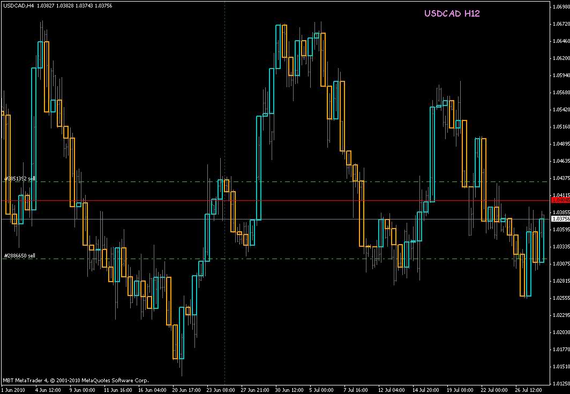Viewport: 570px width, 394px height.
Task: Click the 1.05940 price axis value
Action: tap(561, 75)
